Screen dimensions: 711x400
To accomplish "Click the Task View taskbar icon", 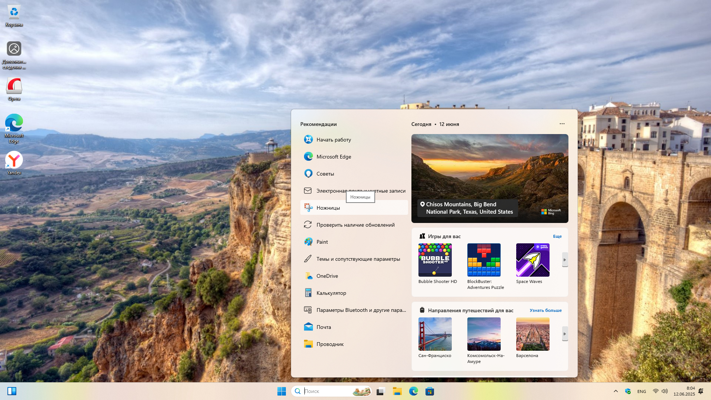I will click(381, 391).
